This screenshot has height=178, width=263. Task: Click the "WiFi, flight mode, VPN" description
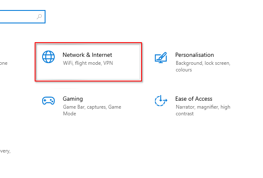click(x=88, y=63)
